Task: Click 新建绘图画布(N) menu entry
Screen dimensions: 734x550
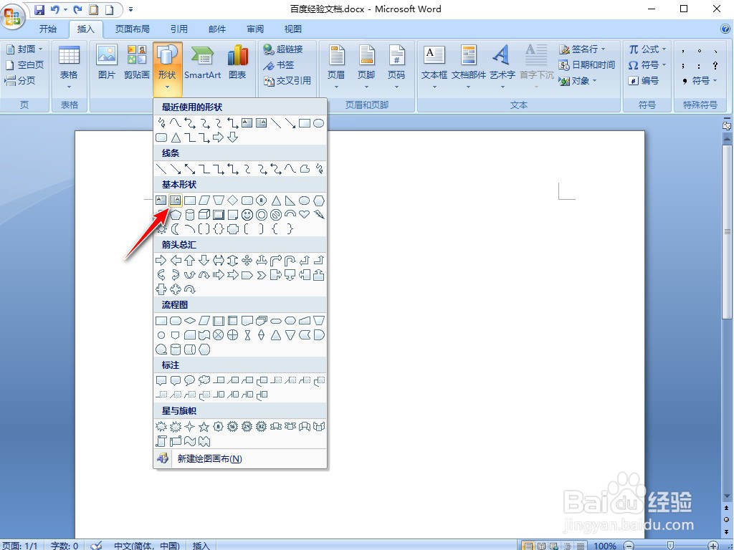Action: pyautogui.click(x=240, y=458)
